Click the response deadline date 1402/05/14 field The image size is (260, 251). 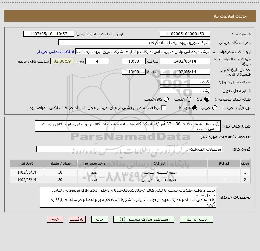tap(185, 61)
